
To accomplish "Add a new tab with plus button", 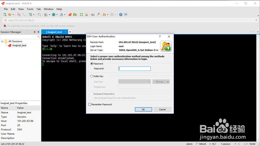I will [70, 32].
